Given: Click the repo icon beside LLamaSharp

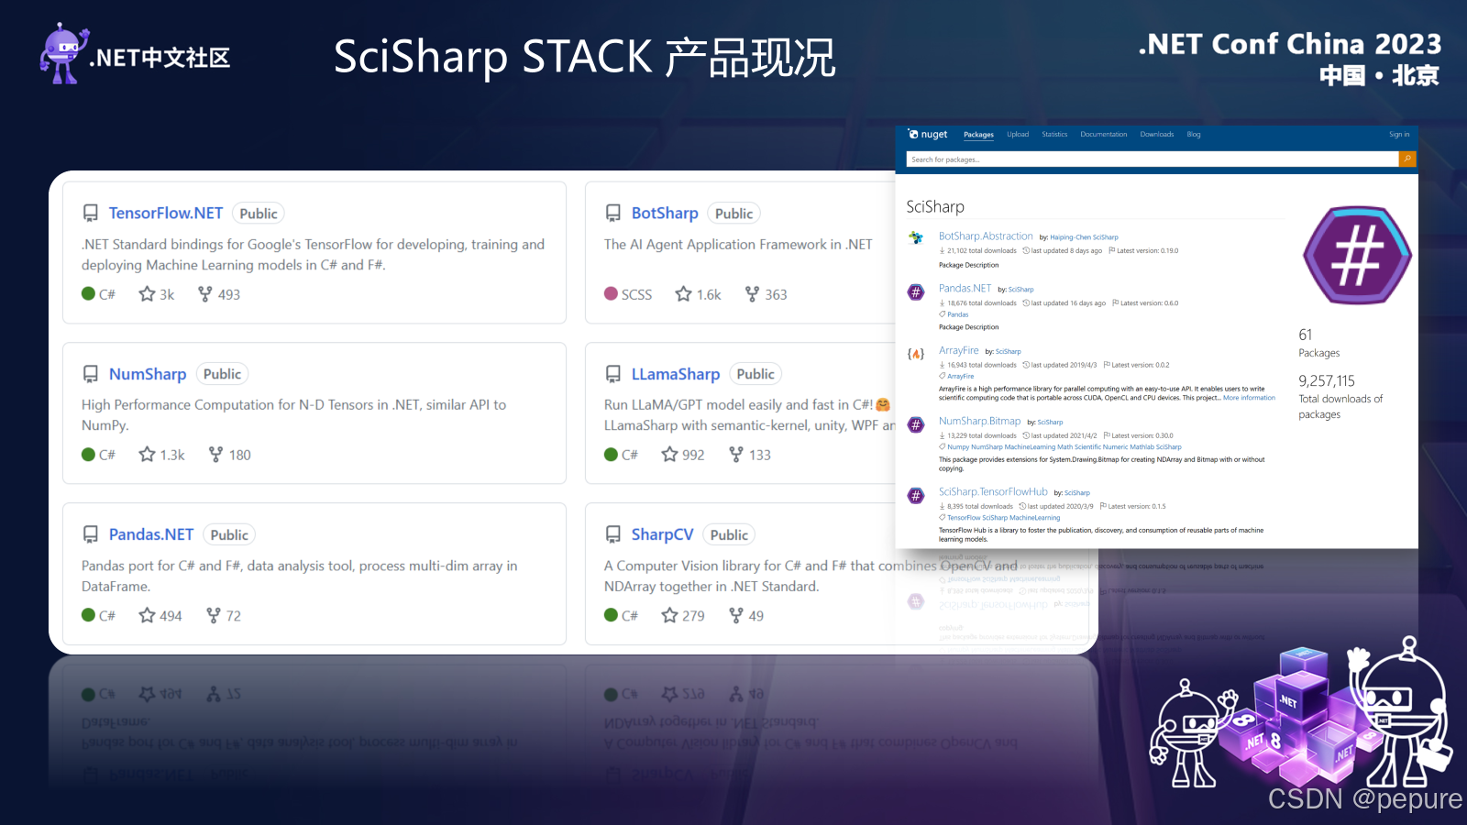Looking at the screenshot, I should tap(613, 374).
